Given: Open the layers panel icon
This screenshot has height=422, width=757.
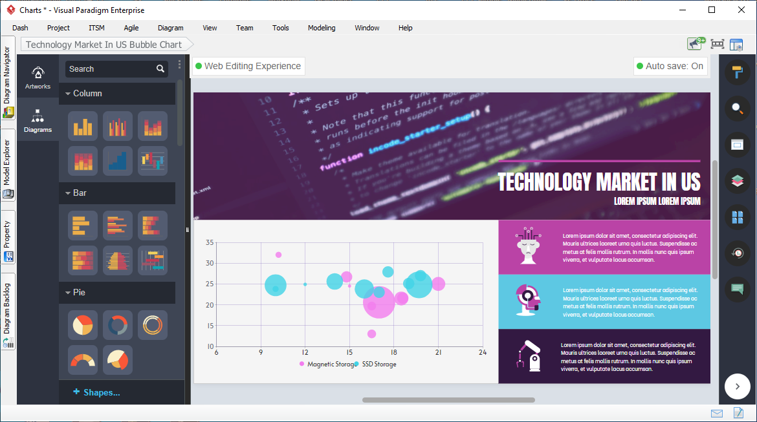Looking at the screenshot, I should (737, 181).
